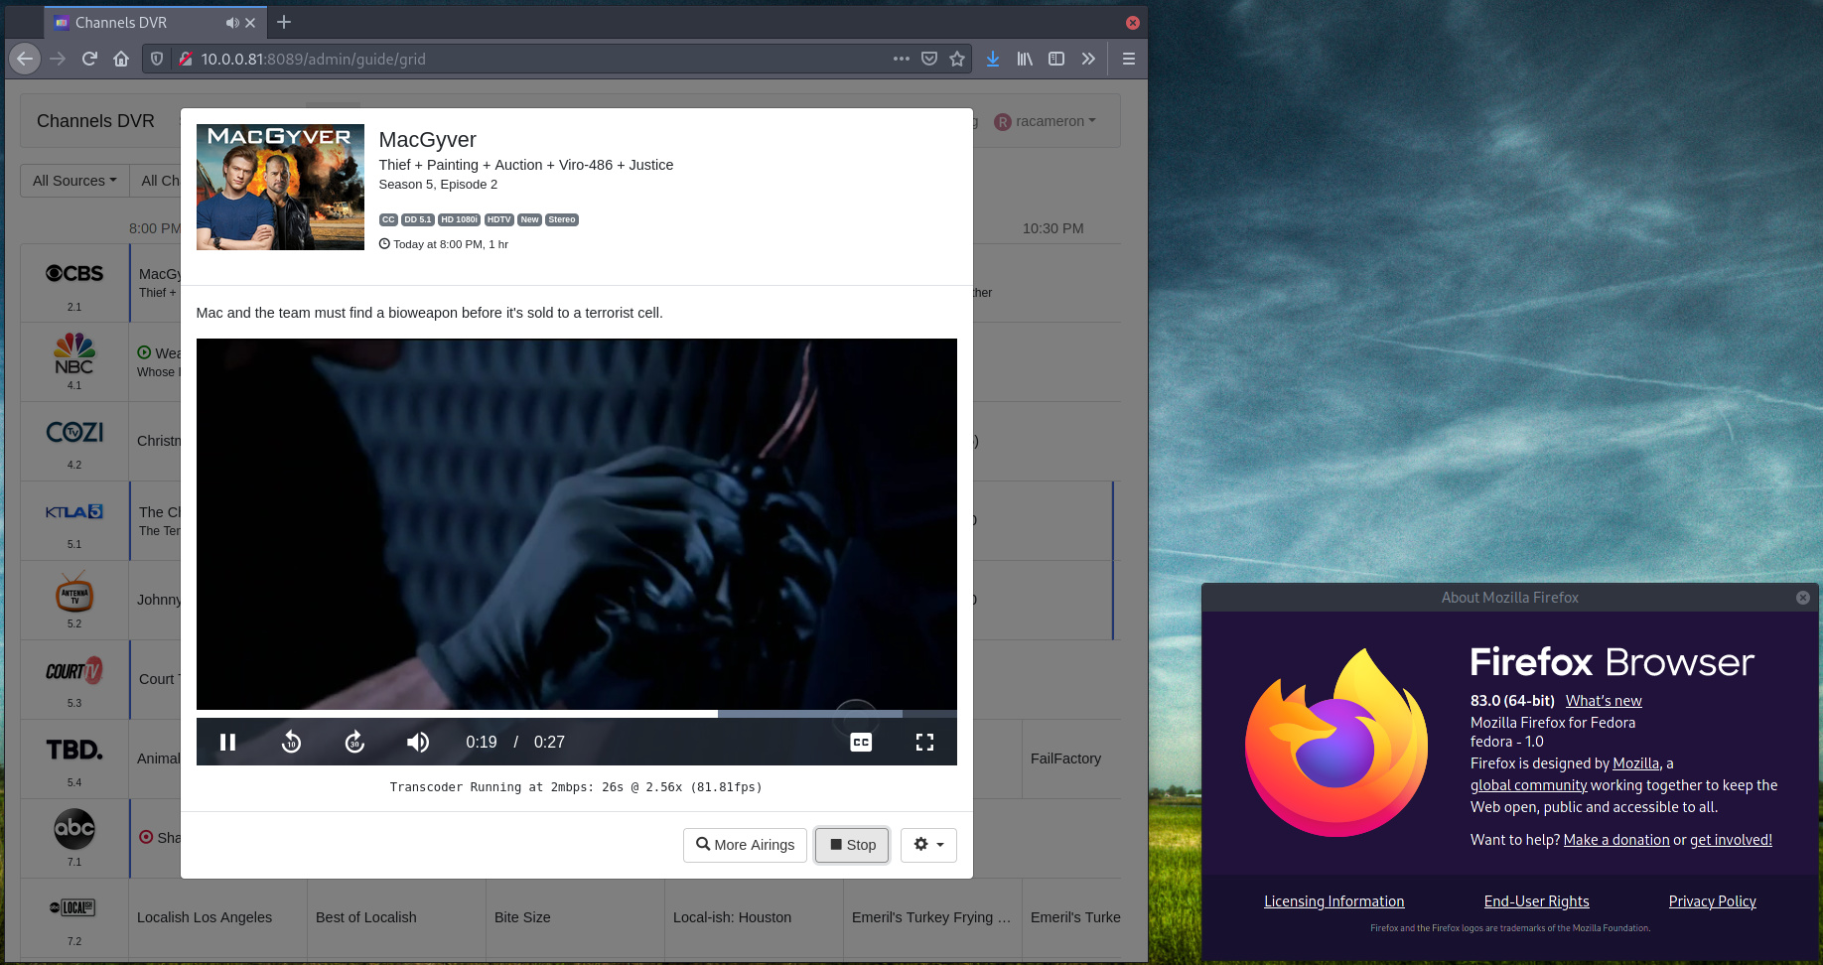This screenshot has height=965, width=1823.
Task: Bookmark this page with star icon
Action: click(957, 59)
